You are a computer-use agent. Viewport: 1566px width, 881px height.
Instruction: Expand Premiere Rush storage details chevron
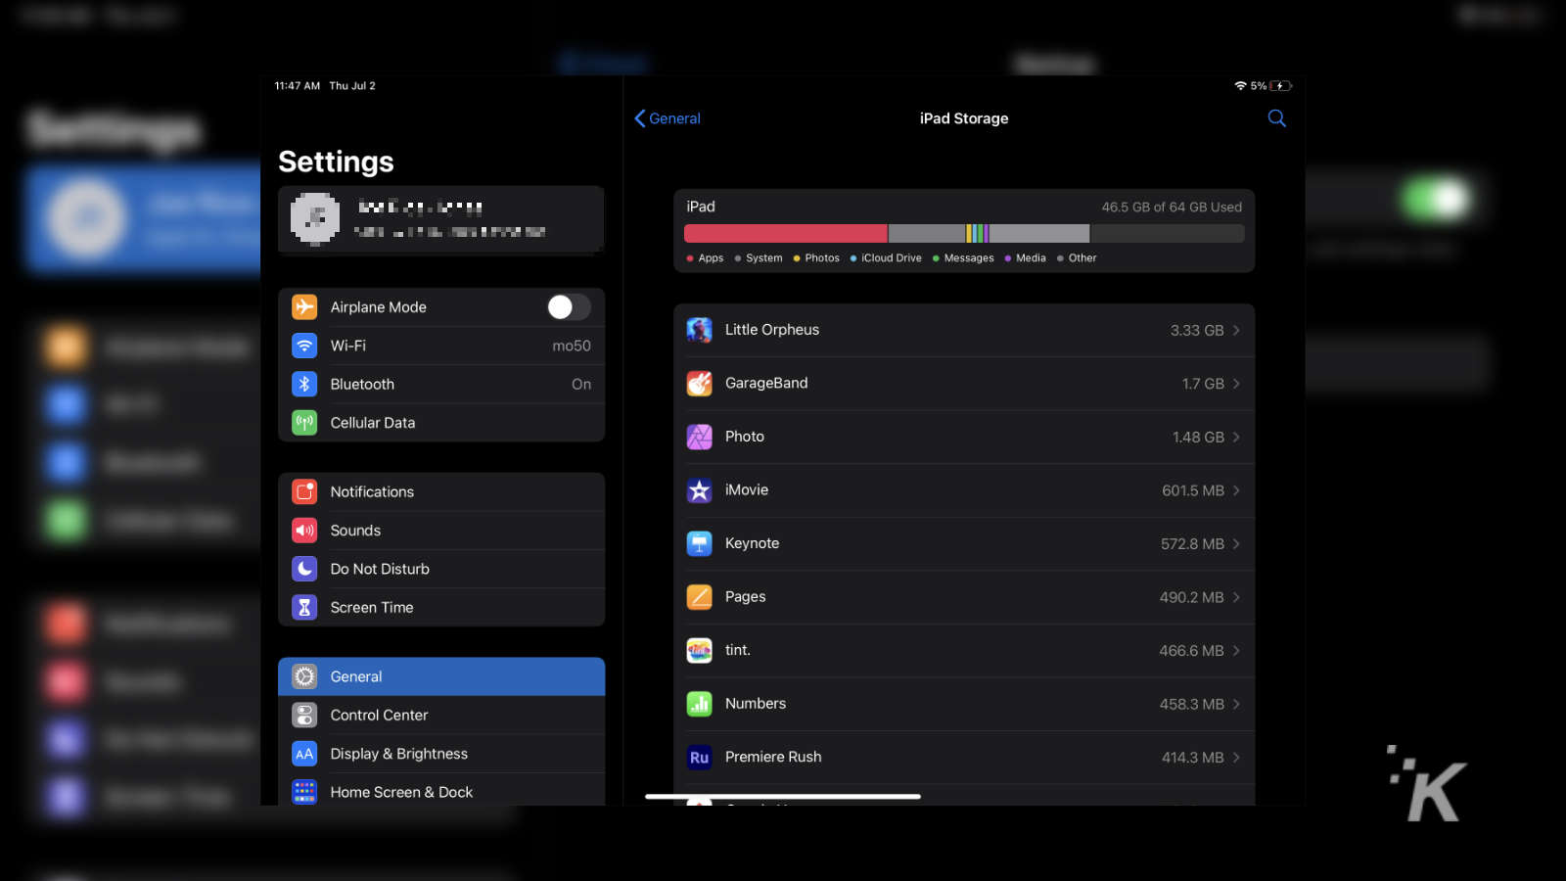click(1236, 758)
